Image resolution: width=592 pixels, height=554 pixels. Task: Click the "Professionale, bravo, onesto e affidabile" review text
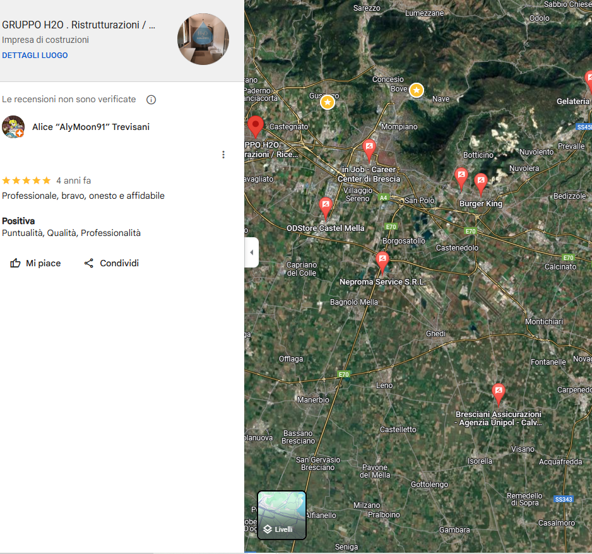pyautogui.click(x=83, y=196)
